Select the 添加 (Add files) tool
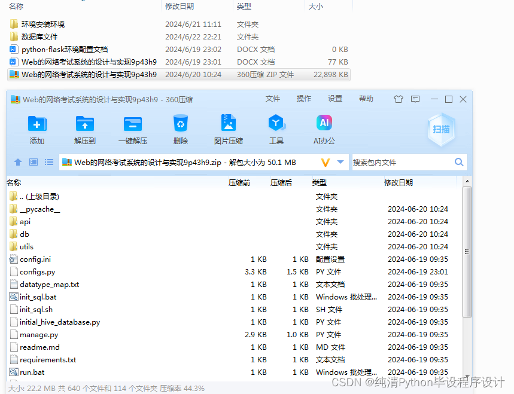514x394 pixels. point(37,129)
